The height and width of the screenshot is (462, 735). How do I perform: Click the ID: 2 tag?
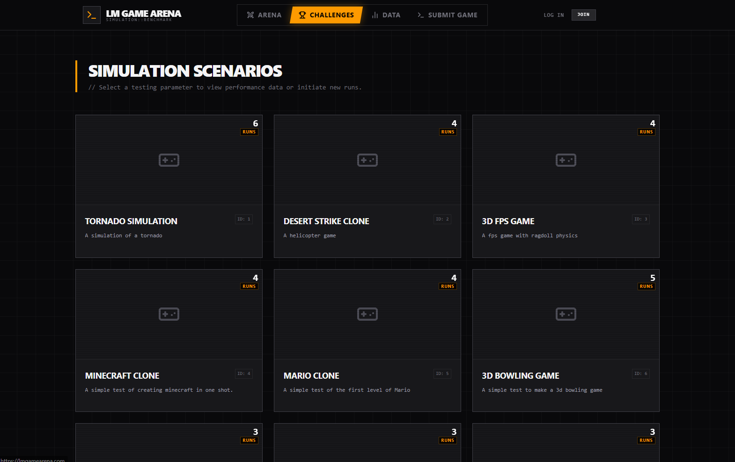coord(442,219)
